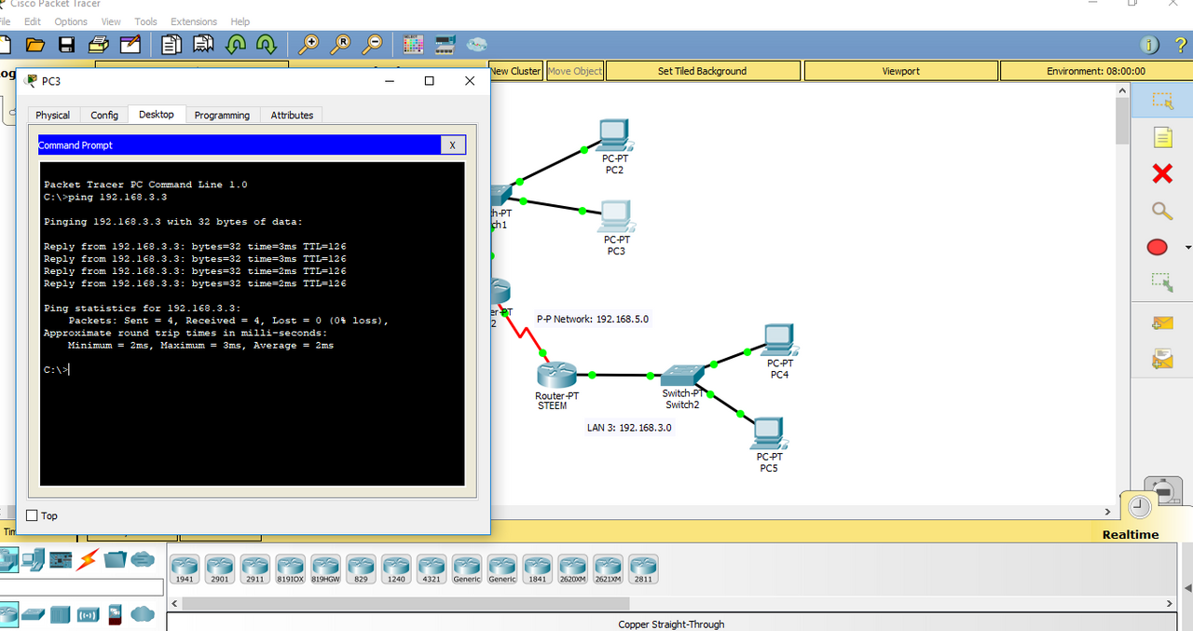Screen dimensions: 1193x631
Task: Close Command Prompt with X button
Action: (x=452, y=145)
